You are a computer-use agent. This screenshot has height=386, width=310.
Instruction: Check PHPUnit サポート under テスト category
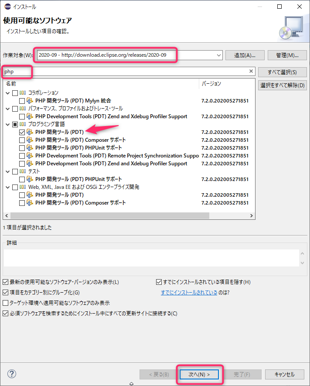point(22,179)
